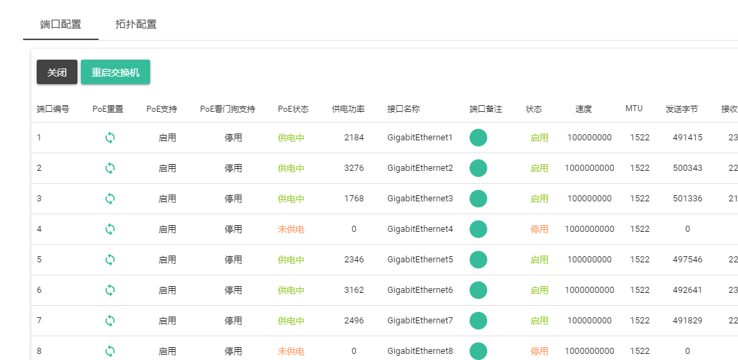The width and height of the screenshot is (738, 360).
Task: Click green remark circle for GigabitEthernet1
Action: pyautogui.click(x=478, y=138)
